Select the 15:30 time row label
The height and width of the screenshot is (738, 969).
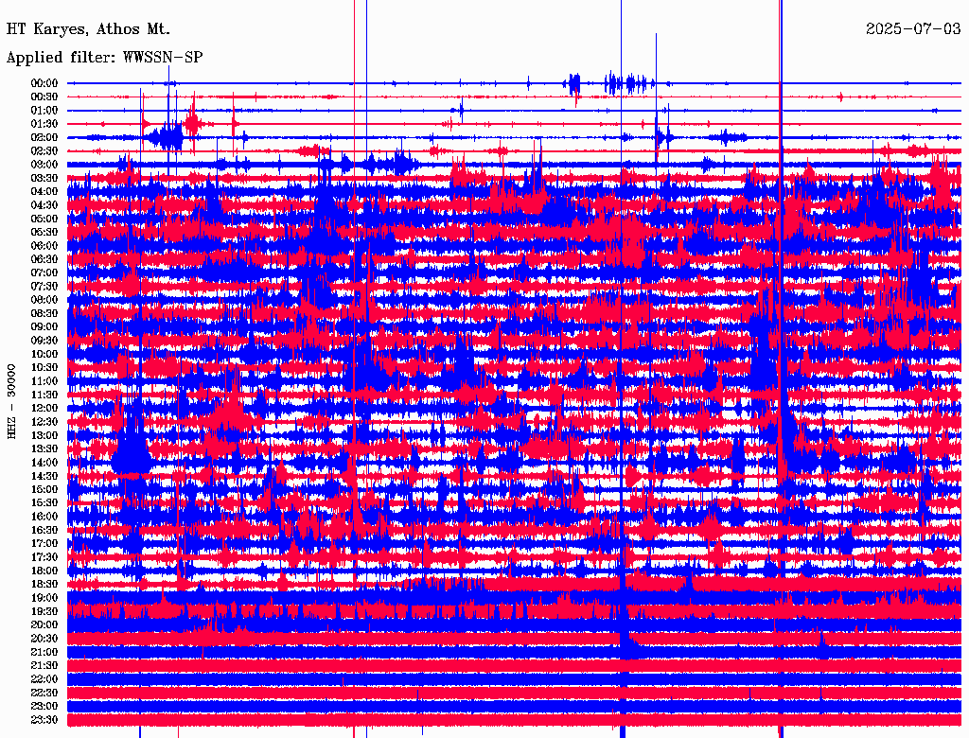click(x=44, y=503)
